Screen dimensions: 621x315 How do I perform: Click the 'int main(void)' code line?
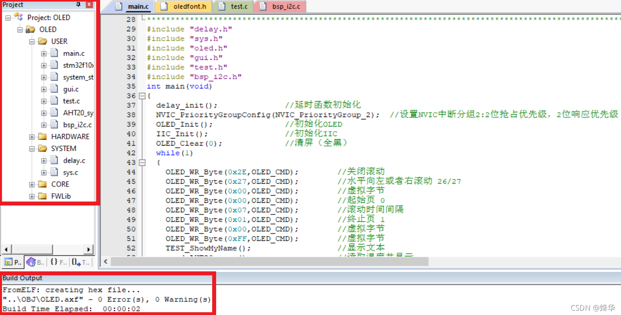(x=180, y=86)
